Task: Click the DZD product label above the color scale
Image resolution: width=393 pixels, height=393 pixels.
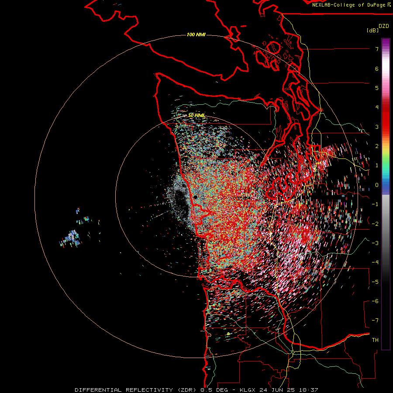Action: (384, 26)
